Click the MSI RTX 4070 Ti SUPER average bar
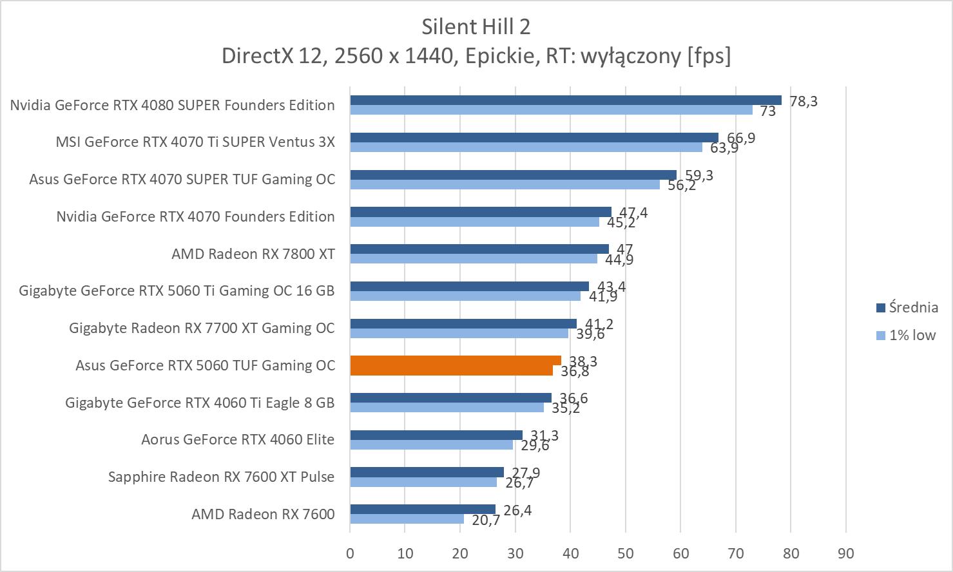This screenshot has width=953, height=572. tap(534, 137)
